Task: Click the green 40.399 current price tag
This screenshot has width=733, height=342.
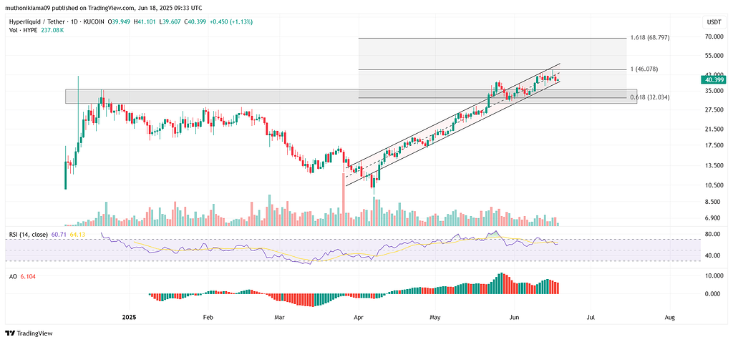Action: [x=712, y=80]
